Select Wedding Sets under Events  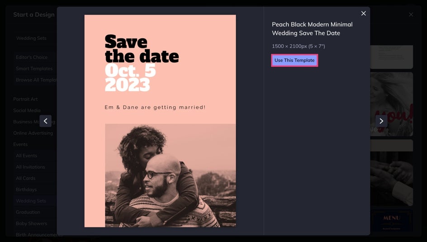(x=31, y=201)
